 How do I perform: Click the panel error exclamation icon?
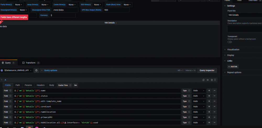click(x=1, y=22)
